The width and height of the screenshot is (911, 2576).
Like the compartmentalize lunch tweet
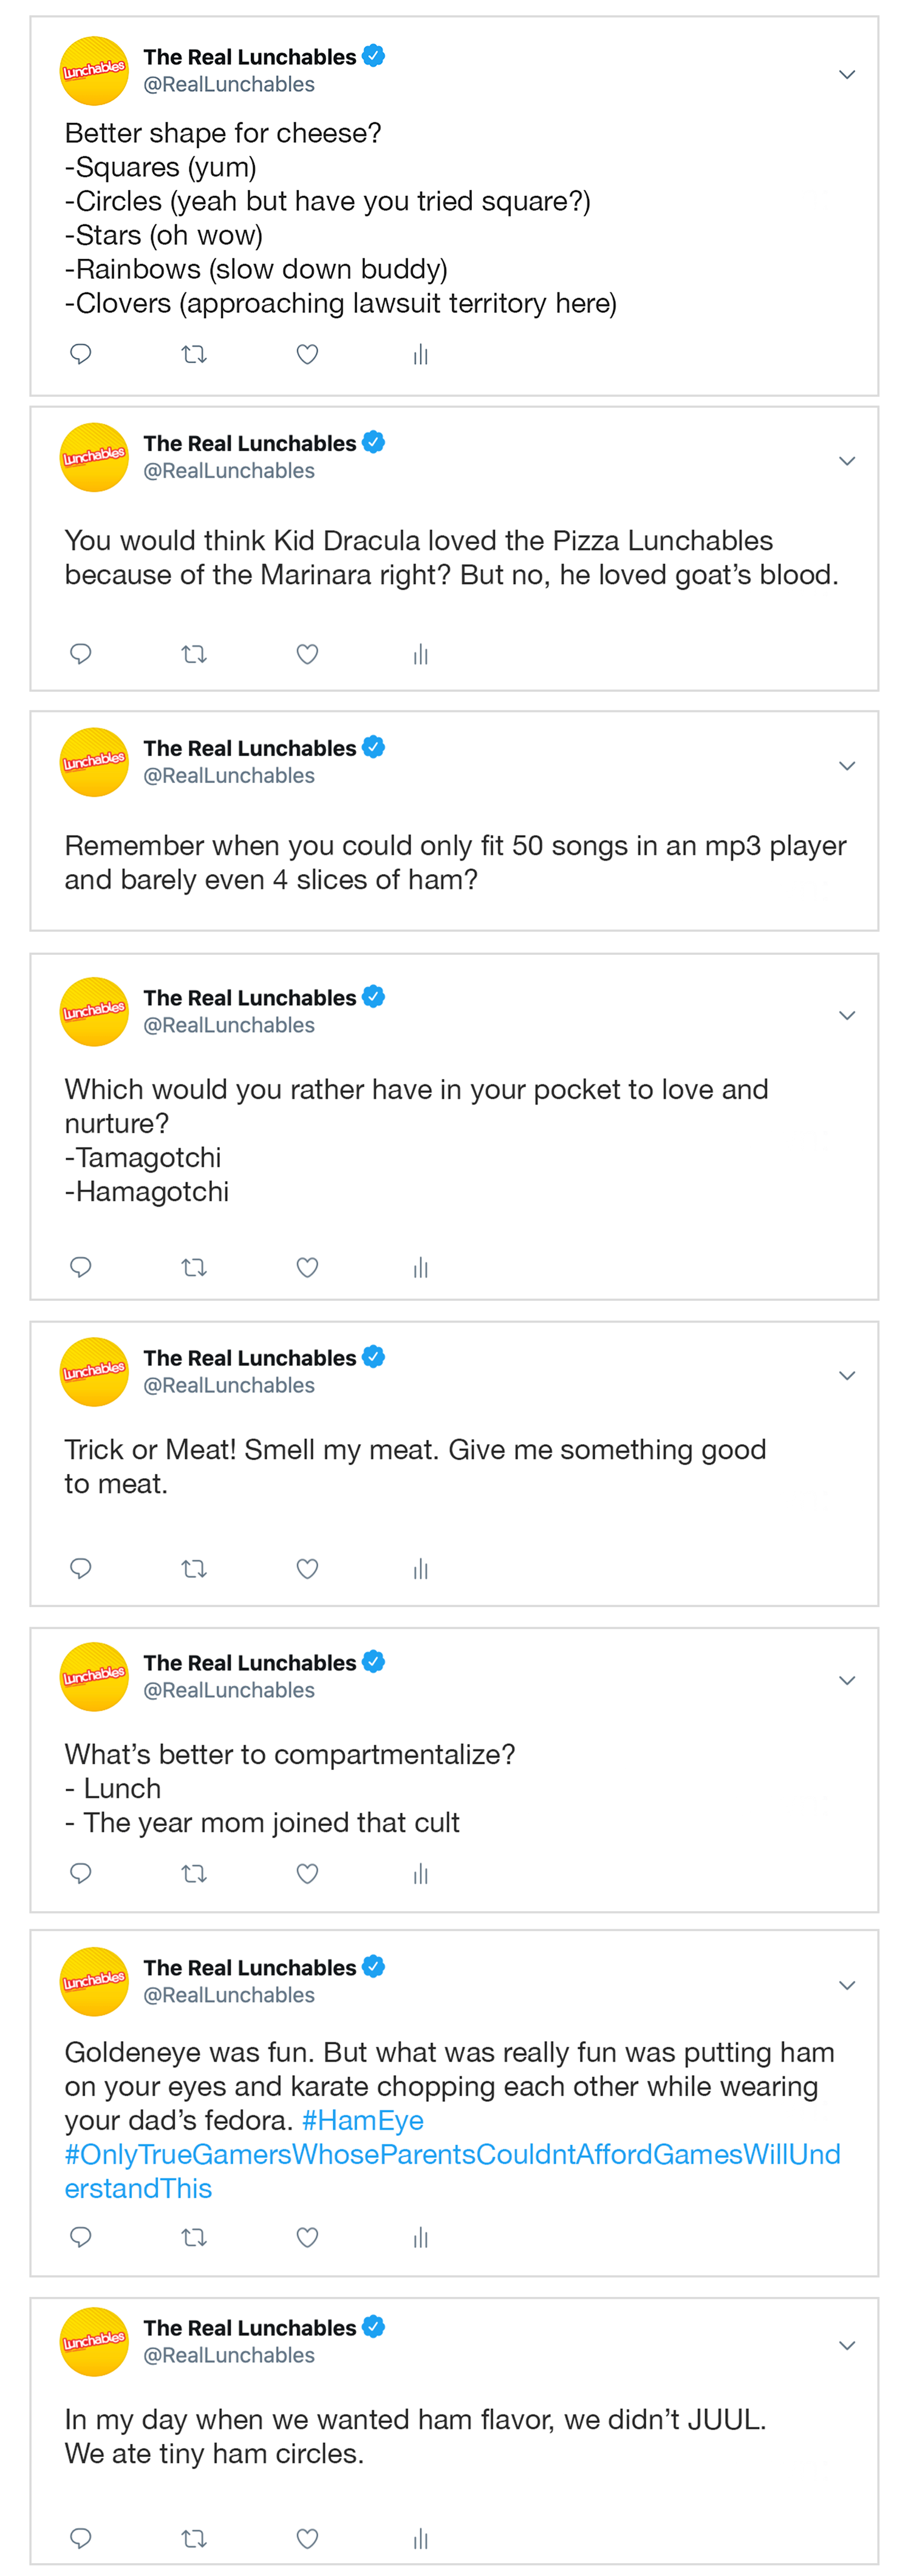[x=308, y=1873]
